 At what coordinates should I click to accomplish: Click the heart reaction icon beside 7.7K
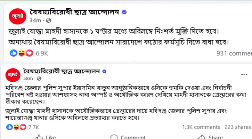click(23, 127)
